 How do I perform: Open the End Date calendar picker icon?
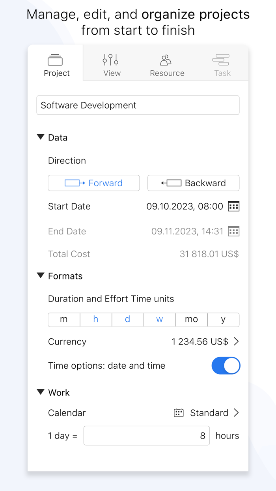[x=234, y=231]
